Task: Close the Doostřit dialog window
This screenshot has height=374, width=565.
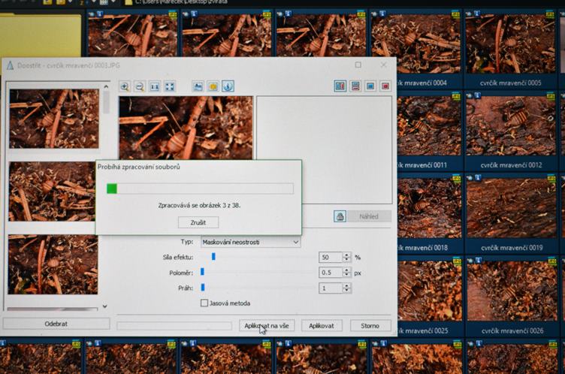Action: click(384, 65)
